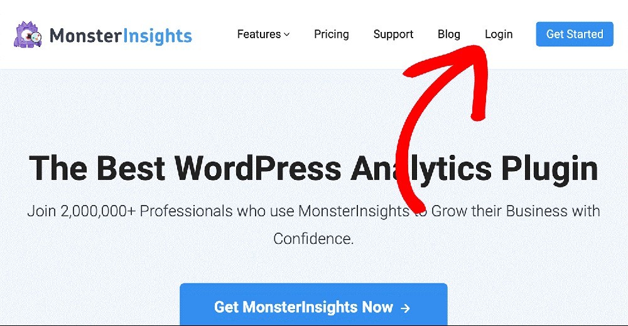The image size is (628, 326).
Task: Click the "Join 2,000,000+ Professionals" text
Action: [x=130, y=211]
